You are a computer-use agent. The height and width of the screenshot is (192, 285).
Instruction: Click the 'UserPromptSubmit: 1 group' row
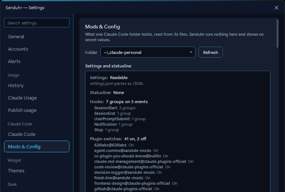tap(120, 119)
